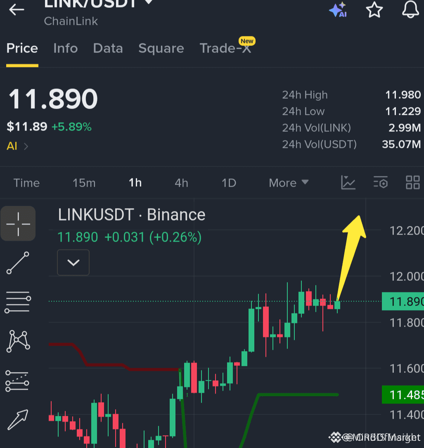Click the 24h Vol(USDT) value 35.07M
This screenshot has height=448, width=424.
401,144
